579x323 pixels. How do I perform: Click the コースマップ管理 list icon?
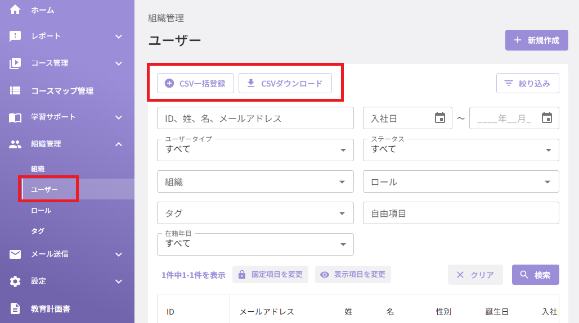pos(15,90)
